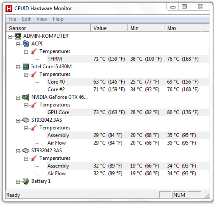Close the CPUID Hardware Monitor window
Viewport: 214px width, 204px height.
200,7
